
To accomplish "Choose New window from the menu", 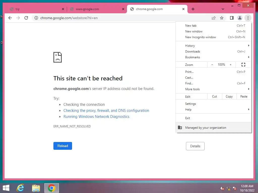I will pos(213,31).
